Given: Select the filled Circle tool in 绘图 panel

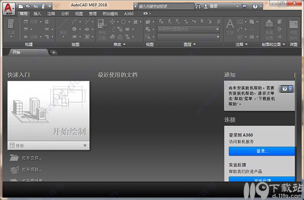Looking at the screenshot, I should point(74,29).
